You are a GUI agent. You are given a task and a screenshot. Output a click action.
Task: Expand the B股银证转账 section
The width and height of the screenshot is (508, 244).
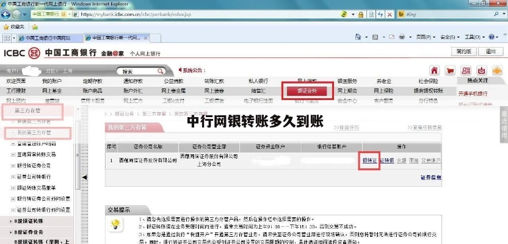(x=11, y=221)
